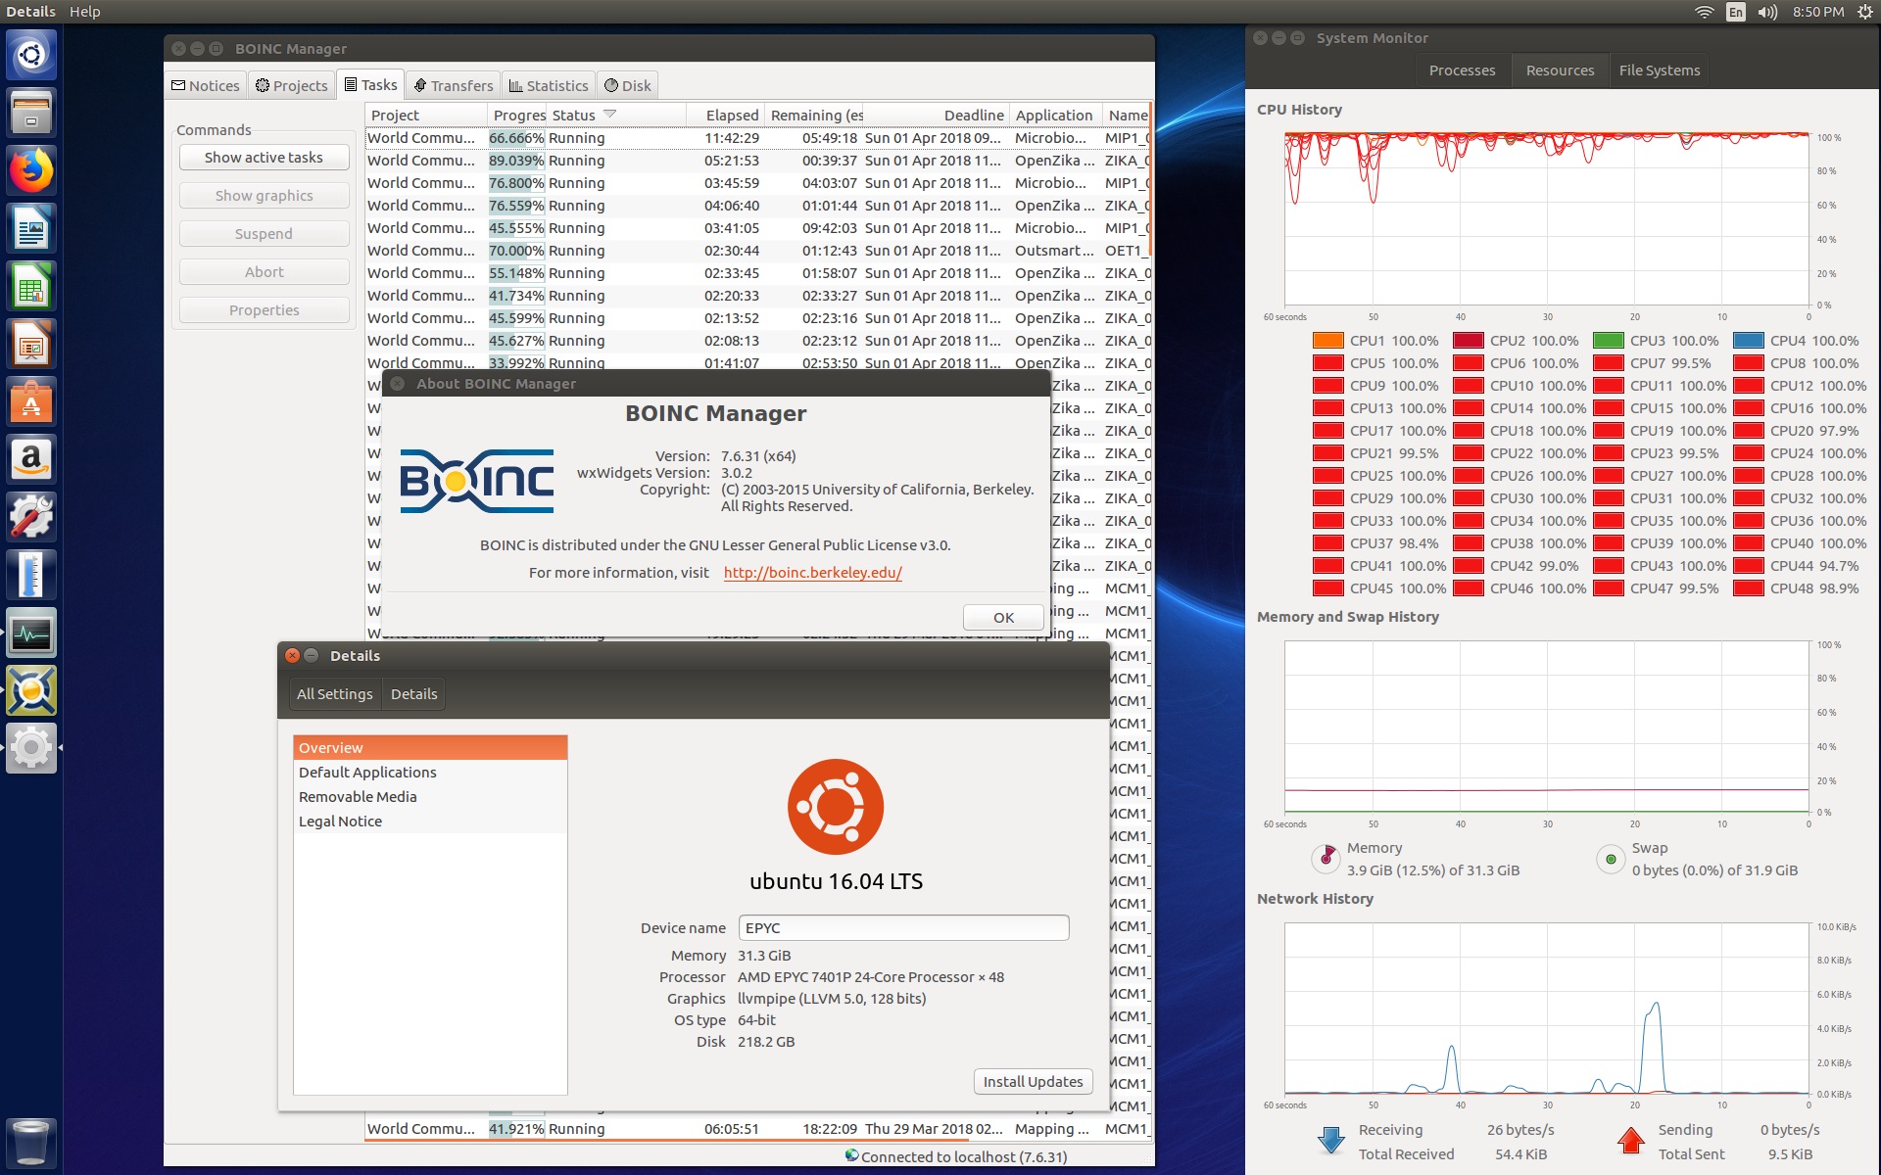Open LibreOffice Impress from launcher
The width and height of the screenshot is (1881, 1175).
pyautogui.click(x=31, y=344)
